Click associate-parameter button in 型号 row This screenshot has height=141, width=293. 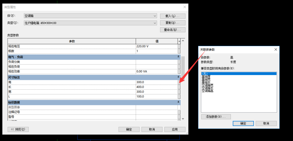pos(179,117)
